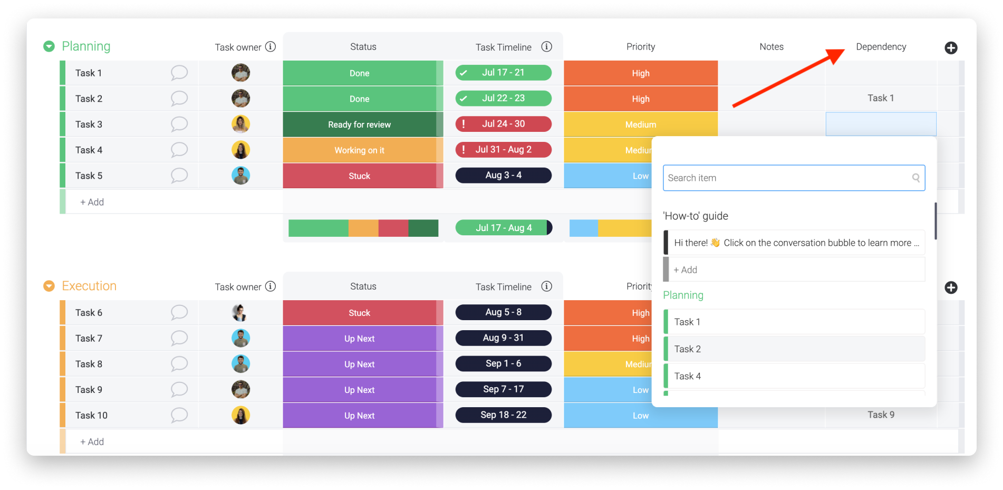
Task: Click Task 10 owner avatar
Action: tap(241, 415)
